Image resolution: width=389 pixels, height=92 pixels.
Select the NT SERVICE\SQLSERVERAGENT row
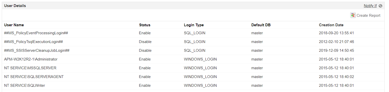pos(193,77)
